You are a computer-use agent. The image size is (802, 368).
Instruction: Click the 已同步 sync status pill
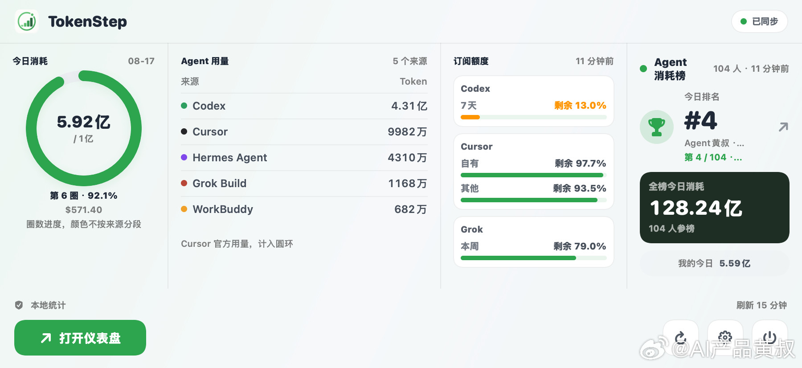pyautogui.click(x=760, y=21)
